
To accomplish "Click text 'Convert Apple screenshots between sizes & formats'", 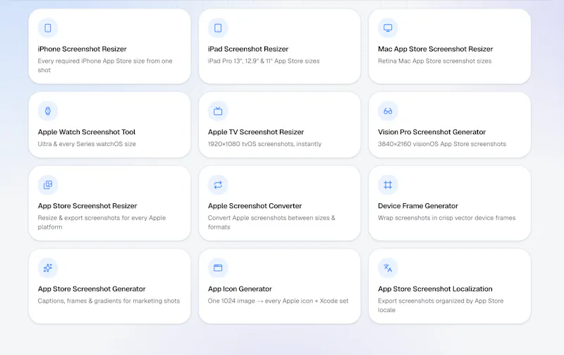I will (x=271, y=222).
